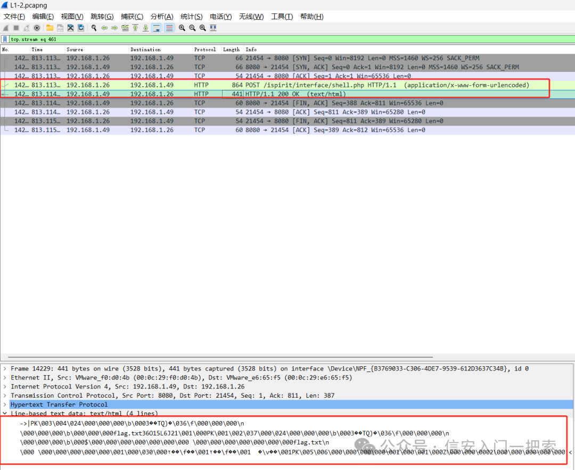Toggle auto-scroll during live capture
575x470 pixels.
click(x=157, y=28)
